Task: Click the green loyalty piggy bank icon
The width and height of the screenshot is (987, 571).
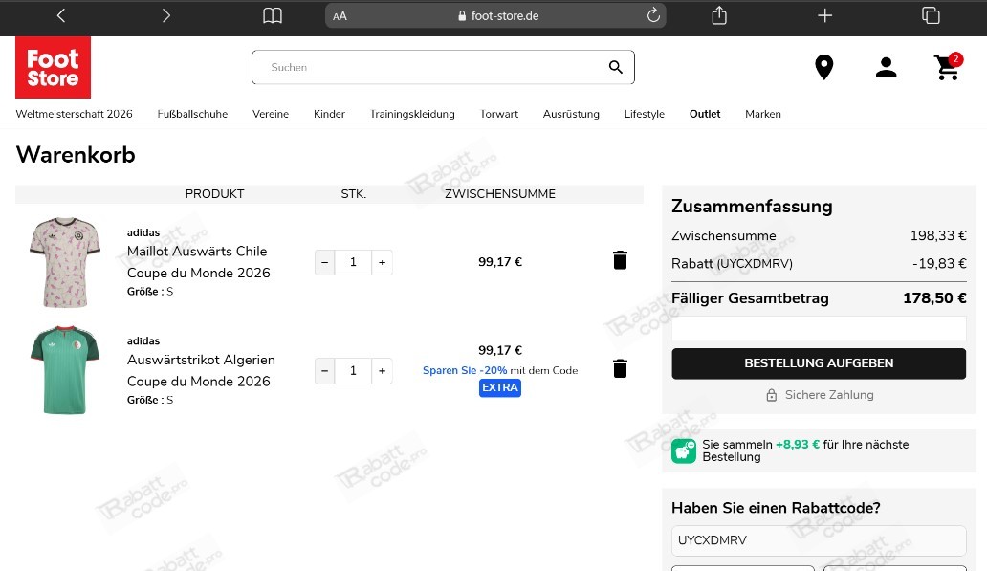Action: click(684, 450)
